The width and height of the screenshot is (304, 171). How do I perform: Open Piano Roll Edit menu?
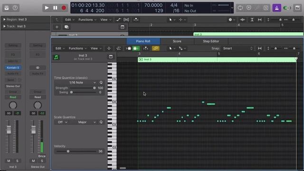(60, 48)
